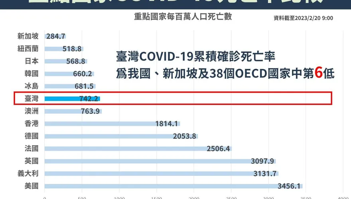351x199 pixels.
Task: Click the value 763.9
Action: tap(90, 111)
